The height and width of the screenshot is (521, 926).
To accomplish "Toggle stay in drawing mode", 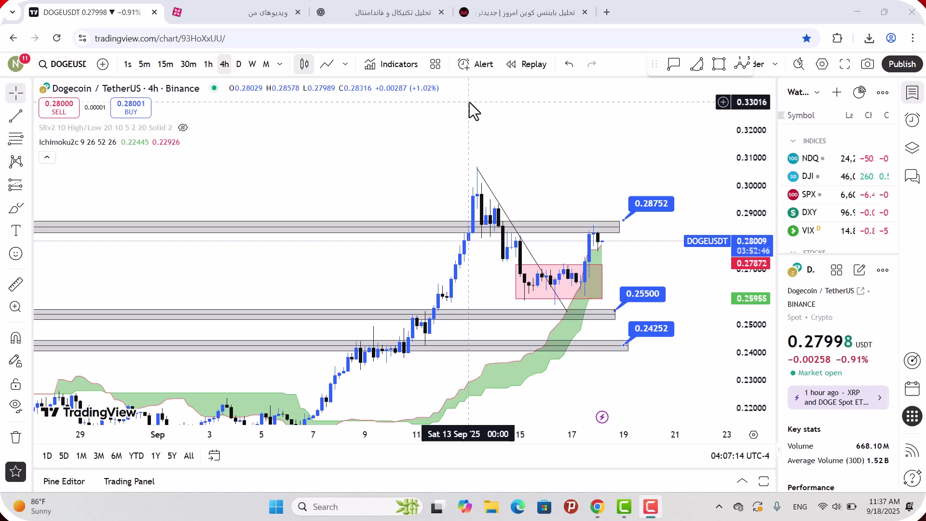I will 16,361.
